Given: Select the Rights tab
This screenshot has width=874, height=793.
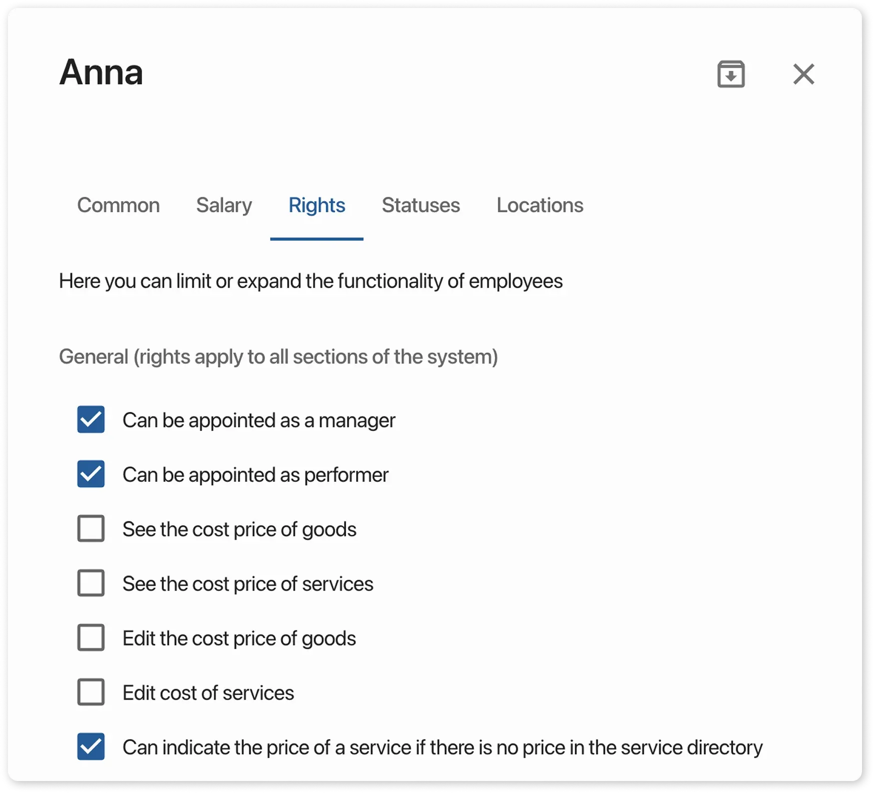Looking at the screenshot, I should (317, 205).
